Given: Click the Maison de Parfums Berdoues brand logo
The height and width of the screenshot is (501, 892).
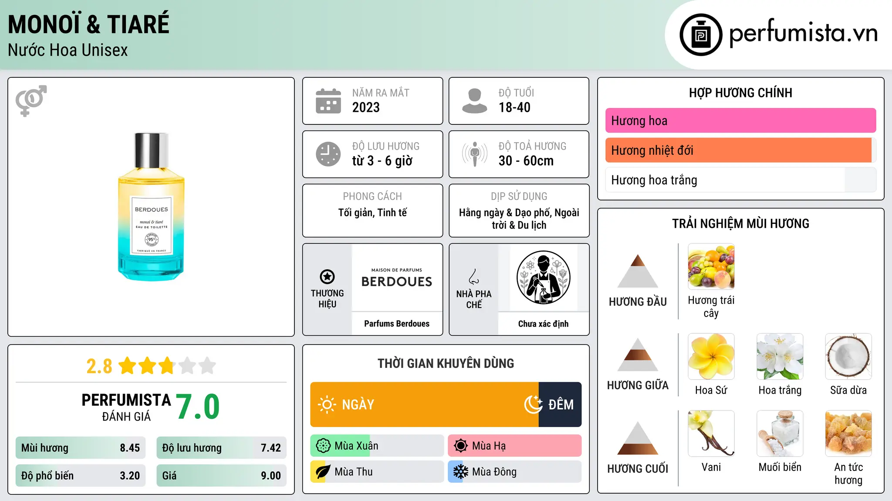Looking at the screenshot, I should tap(397, 278).
